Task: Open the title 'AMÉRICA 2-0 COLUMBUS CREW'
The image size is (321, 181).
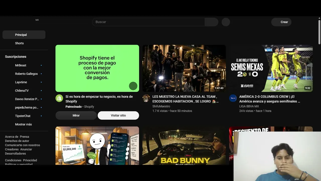Action: click(270, 99)
